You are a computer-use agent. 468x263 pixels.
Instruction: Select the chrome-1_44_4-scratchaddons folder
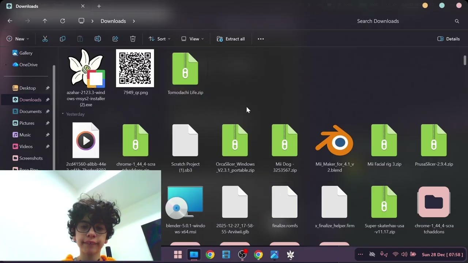[x=434, y=210]
